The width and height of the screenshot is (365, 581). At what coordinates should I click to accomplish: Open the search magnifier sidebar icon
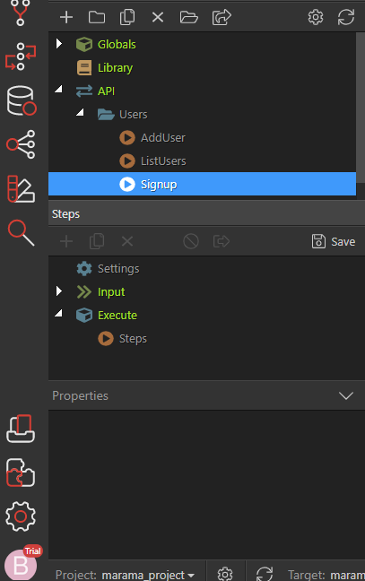(22, 233)
